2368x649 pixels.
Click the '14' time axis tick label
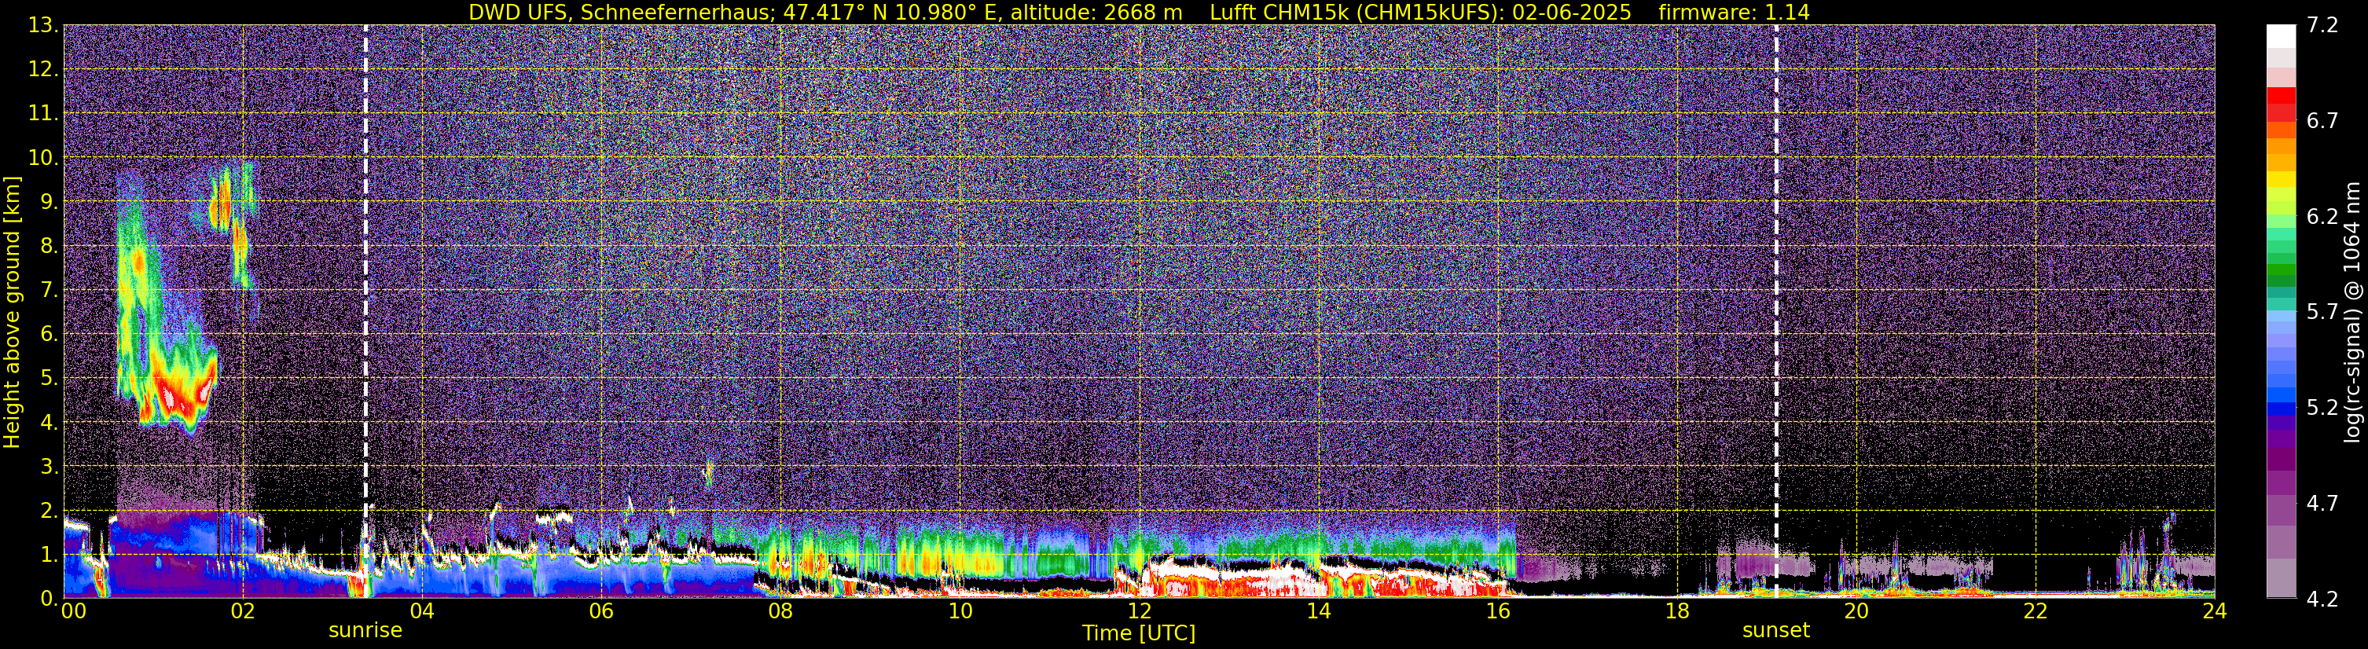pyautogui.click(x=1317, y=612)
